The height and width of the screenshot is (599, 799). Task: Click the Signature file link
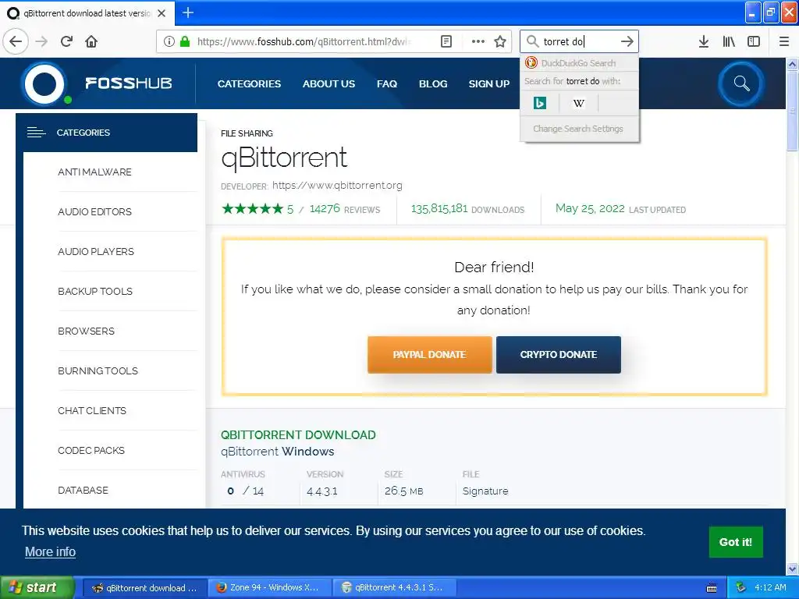[x=485, y=491]
